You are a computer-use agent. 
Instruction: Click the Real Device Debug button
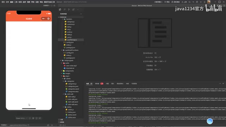(176, 2)
